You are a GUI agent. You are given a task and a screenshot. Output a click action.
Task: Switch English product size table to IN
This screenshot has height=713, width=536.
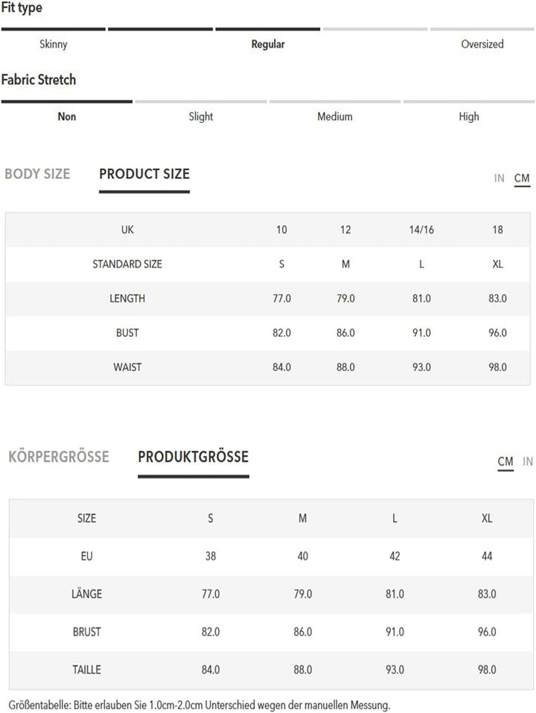(499, 178)
